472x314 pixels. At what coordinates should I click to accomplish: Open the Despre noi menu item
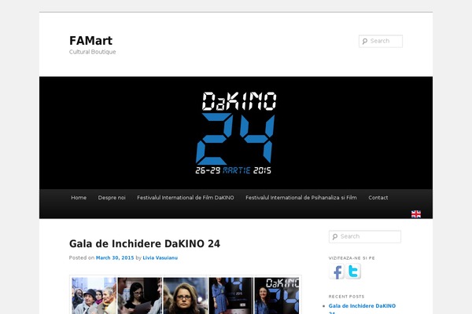point(112,198)
